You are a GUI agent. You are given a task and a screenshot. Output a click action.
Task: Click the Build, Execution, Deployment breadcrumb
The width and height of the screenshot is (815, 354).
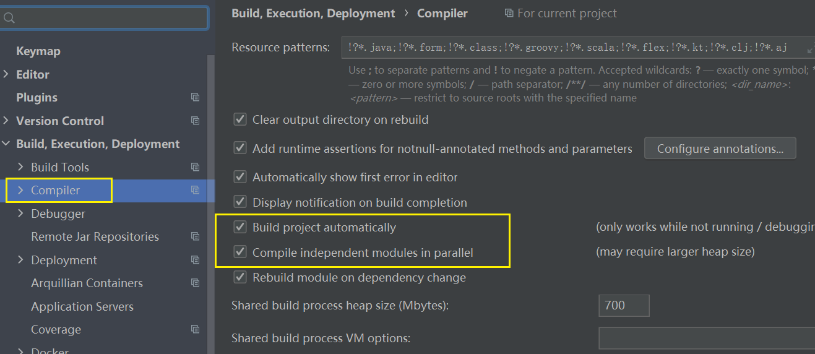(313, 14)
